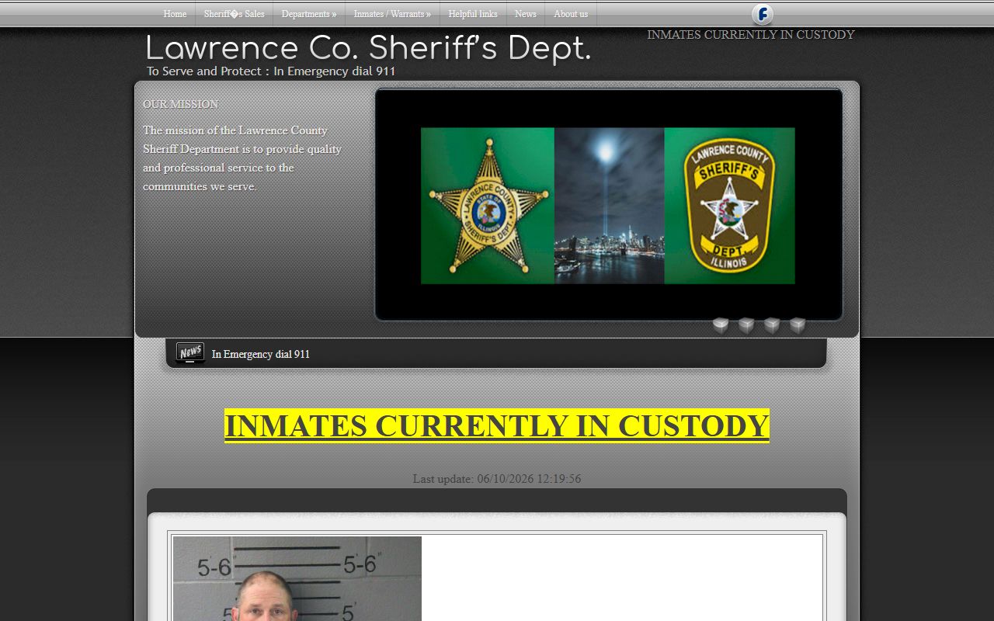Click the inmate mugshot photo
Screen dimensions: 994x621
(x=297, y=578)
